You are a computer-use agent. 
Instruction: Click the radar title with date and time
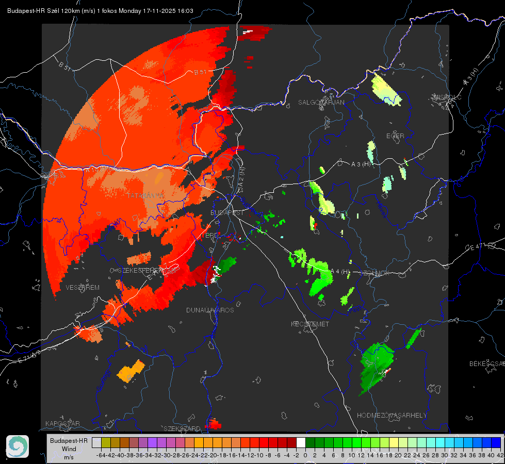(x=100, y=11)
